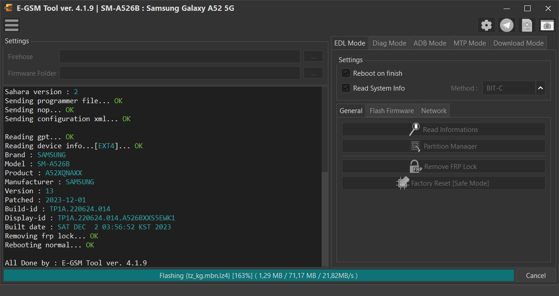Click 'Reading gpt... OK' log line
This screenshot has width=559, height=296.
[x=39, y=137]
